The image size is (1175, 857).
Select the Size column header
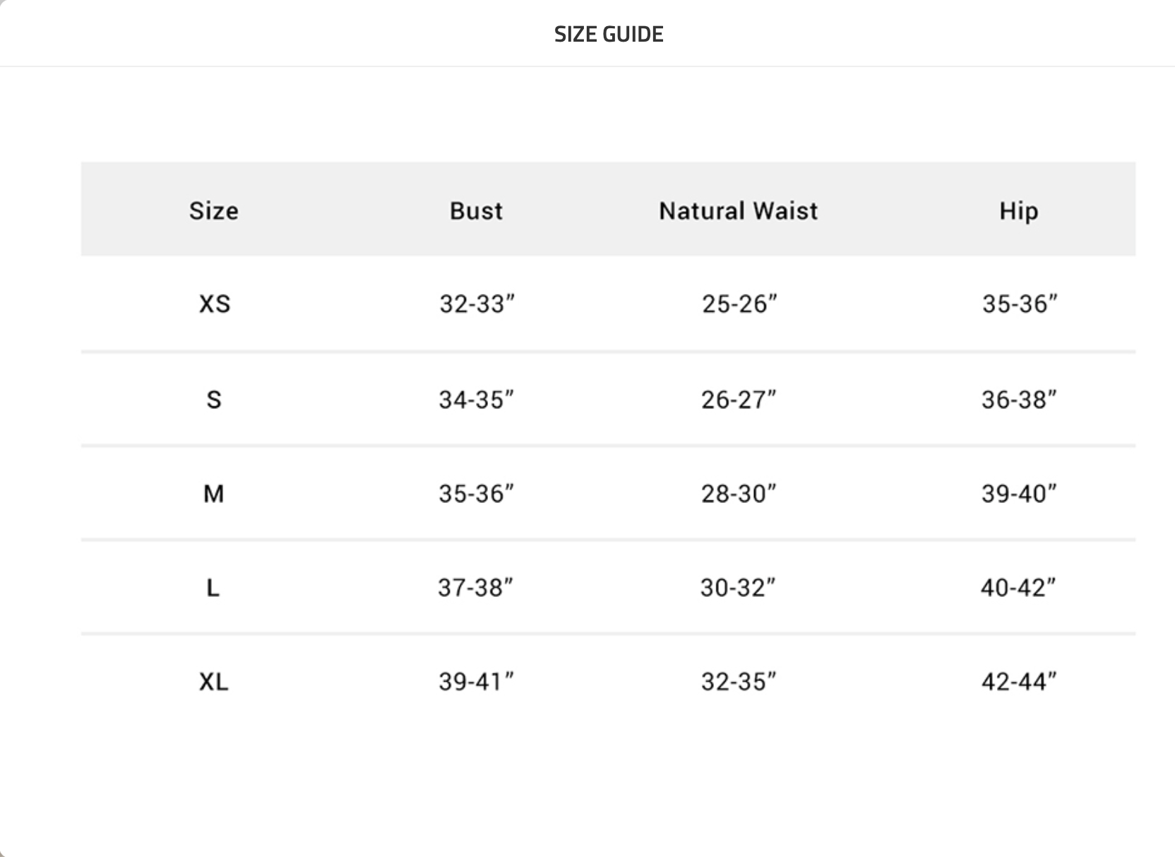pyautogui.click(x=214, y=211)
